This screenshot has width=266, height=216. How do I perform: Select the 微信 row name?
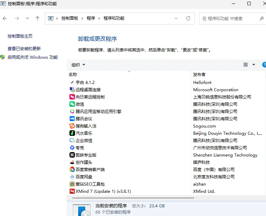pyautogui.click(x=80, y=104)
